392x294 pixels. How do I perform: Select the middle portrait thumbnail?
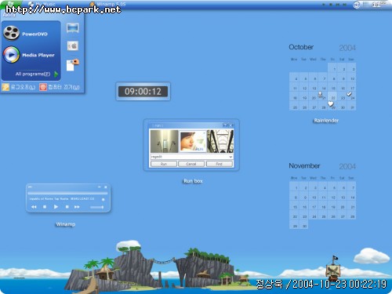pyautogui.click(x=193, y=141)
